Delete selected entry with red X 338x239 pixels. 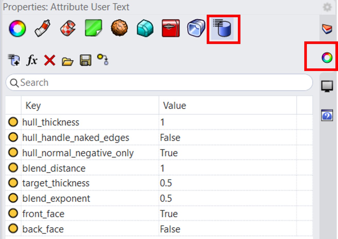tap(50, 60)
